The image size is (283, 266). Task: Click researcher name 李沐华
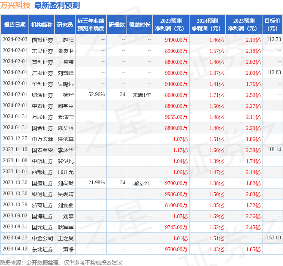click(x=65, y=150)
